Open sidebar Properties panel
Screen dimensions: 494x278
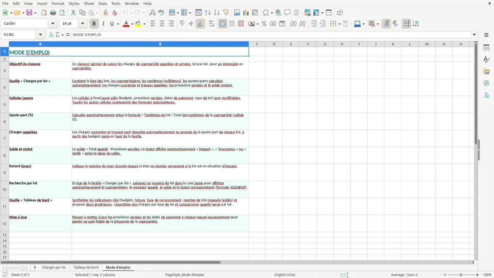point(486,48)
